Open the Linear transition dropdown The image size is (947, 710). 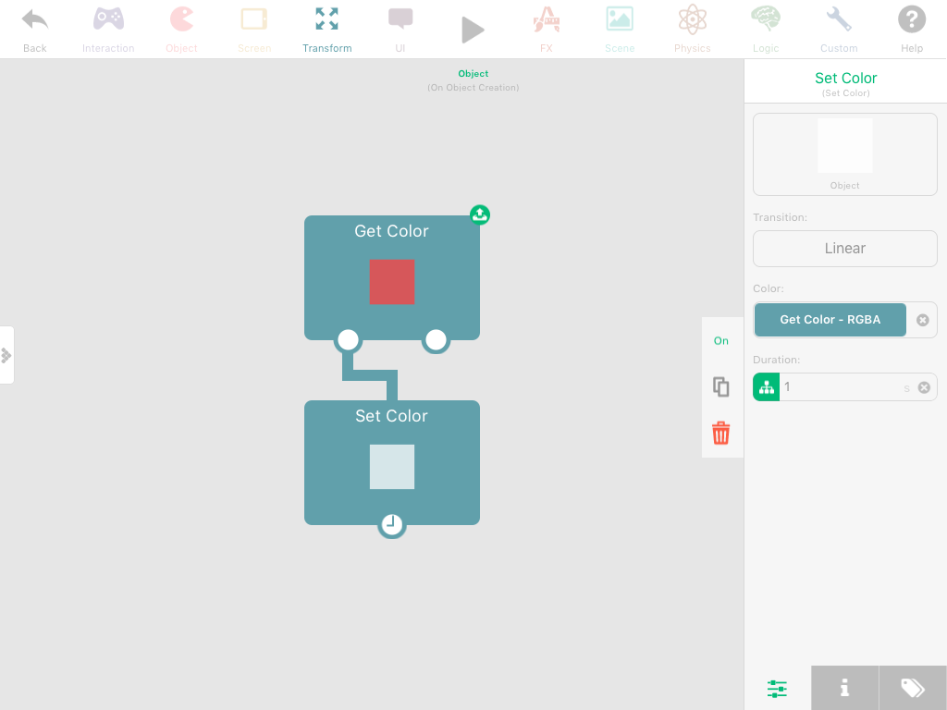[x=844, y=249]
